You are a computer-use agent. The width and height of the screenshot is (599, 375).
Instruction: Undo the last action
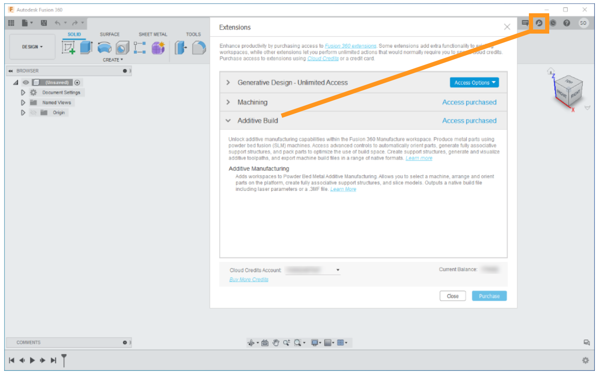pos(58,23)
